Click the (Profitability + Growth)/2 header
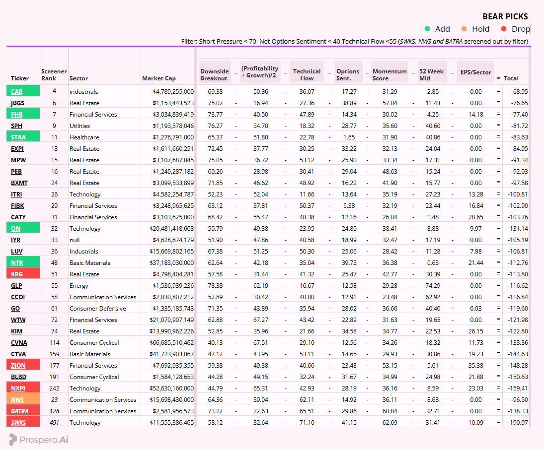The image size is (544, 450). pyautogui.click(x=260, y=72)
